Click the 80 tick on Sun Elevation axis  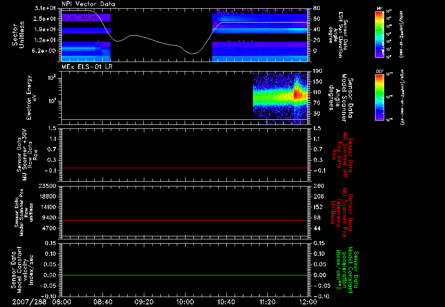pyautogui.click(x=316, y=8)
